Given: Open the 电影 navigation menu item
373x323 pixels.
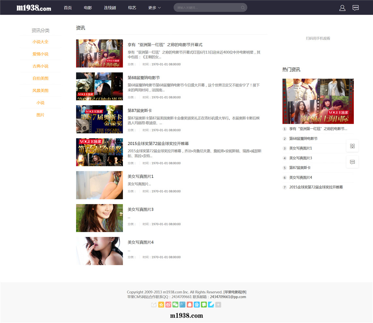Looking at the screenshot, I should tap(88, 7).
